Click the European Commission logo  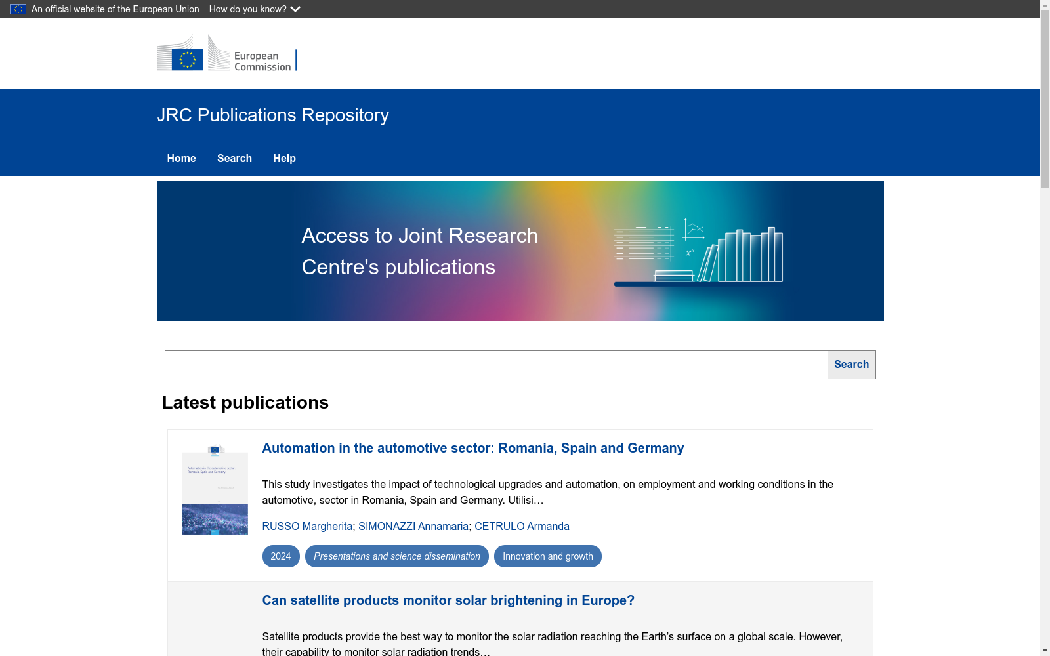227,53
